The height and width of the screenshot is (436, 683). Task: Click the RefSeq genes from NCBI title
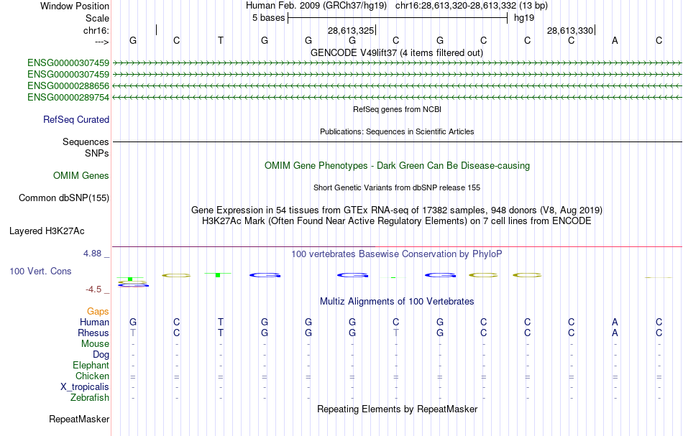click(x=397, y=109)
